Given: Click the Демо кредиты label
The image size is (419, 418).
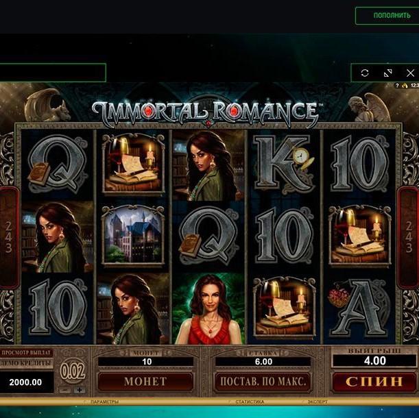Looking at the screenshot, I should (26, 363).
